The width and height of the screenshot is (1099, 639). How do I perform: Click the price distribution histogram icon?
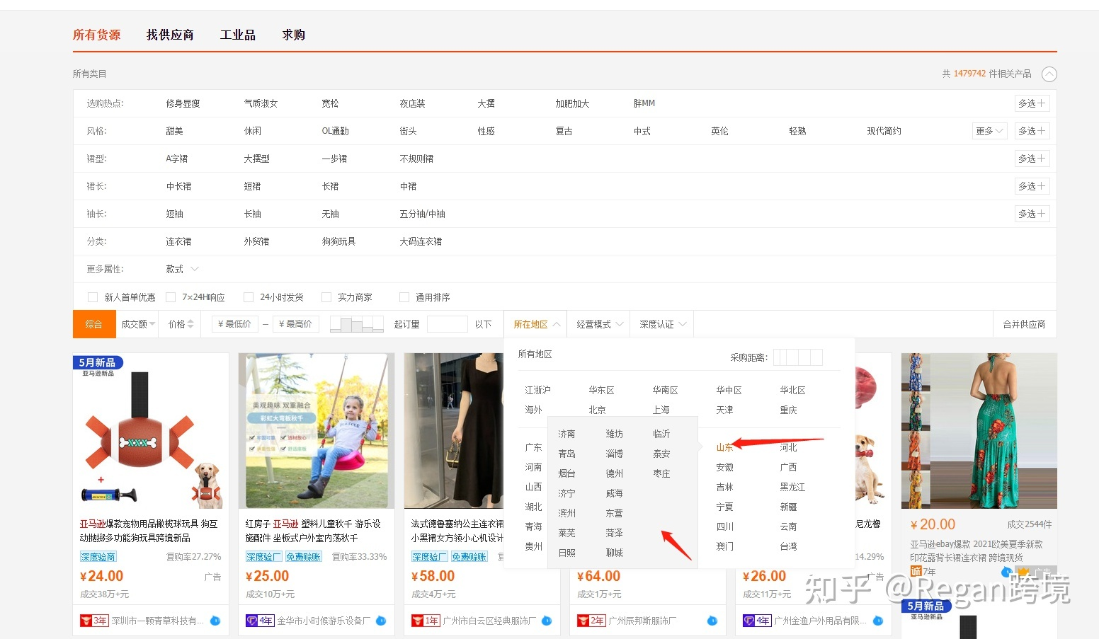[x=356, y=323]
